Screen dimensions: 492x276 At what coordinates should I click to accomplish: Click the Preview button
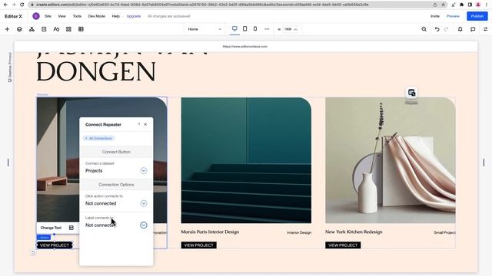453,16
